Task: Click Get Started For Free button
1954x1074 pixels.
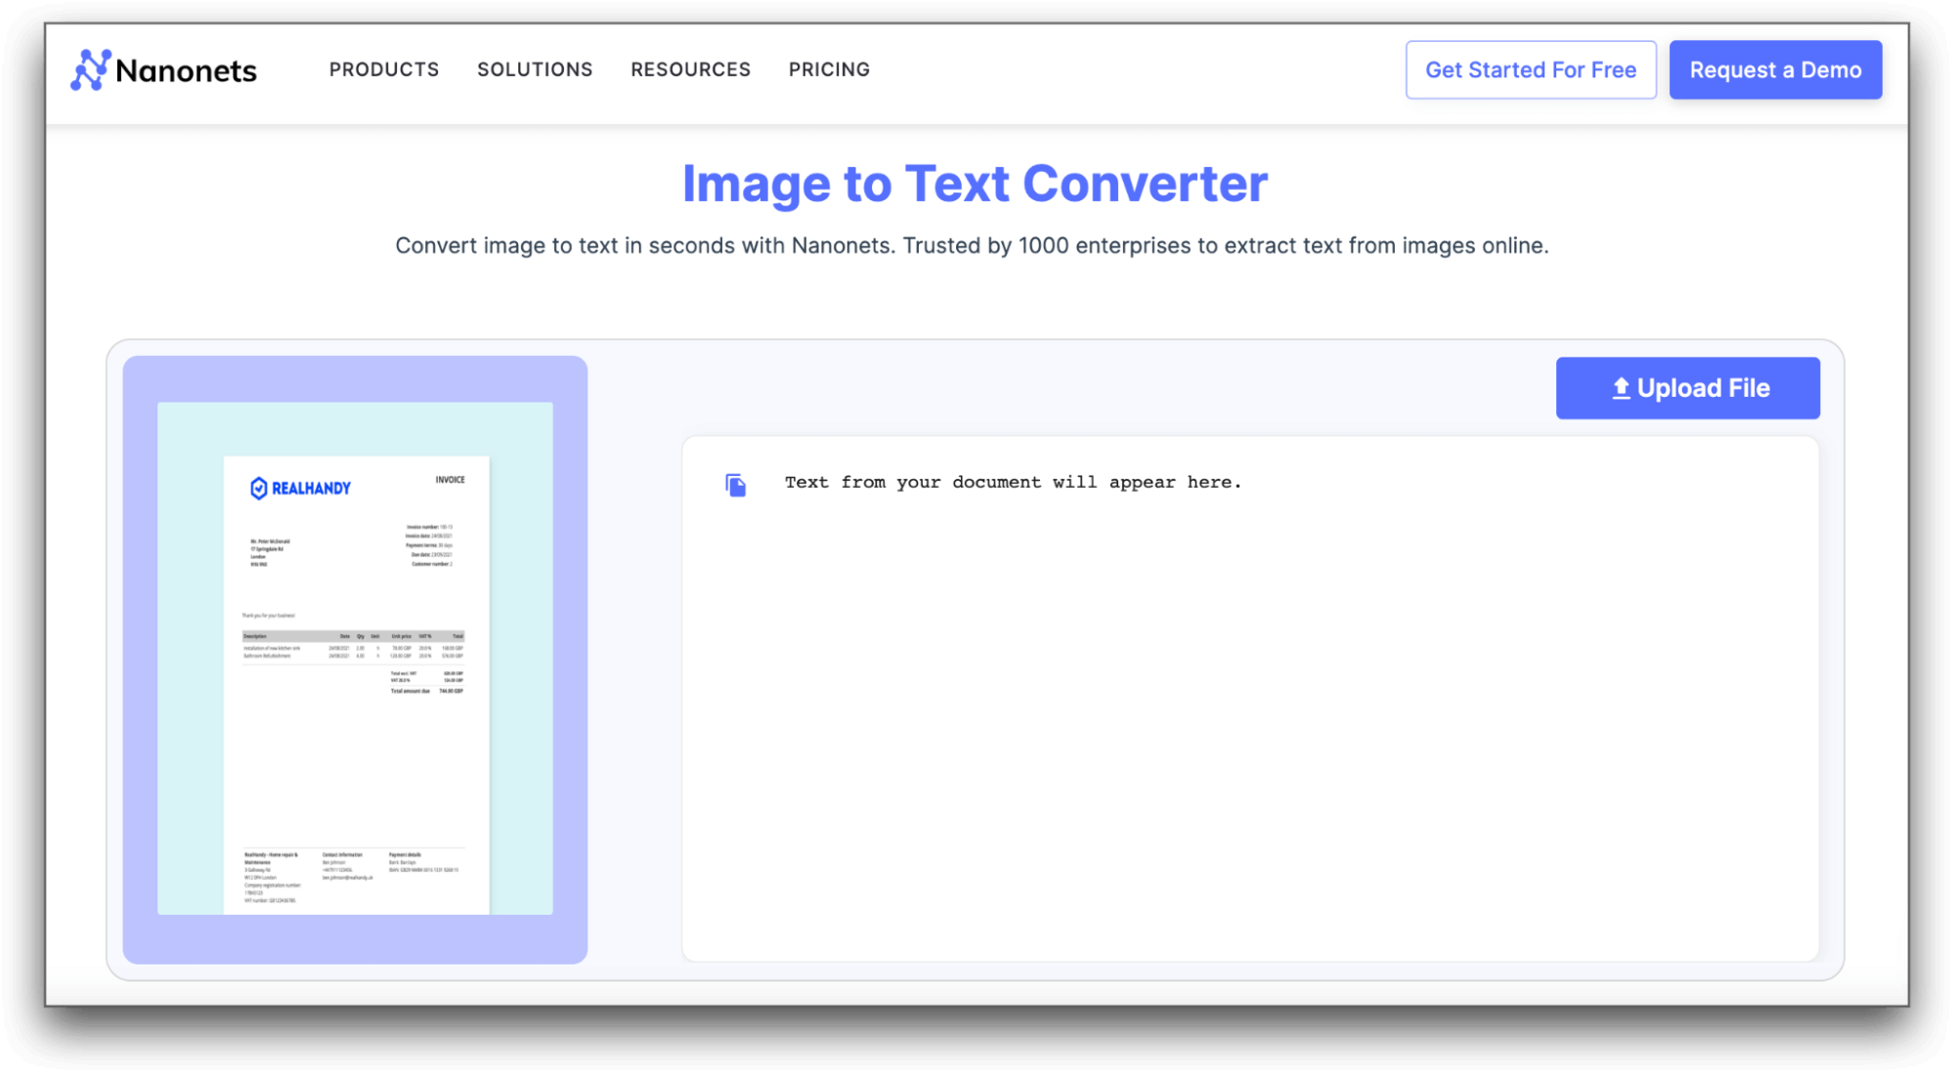Action: (1531, 69)
